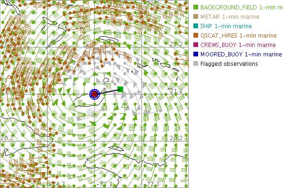
Task: Click the blue MOORED_BUOY legend square
Action: pyautogui.click(x=195, y=55)
